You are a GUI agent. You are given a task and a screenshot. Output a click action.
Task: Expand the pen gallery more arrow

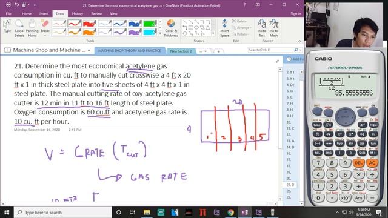(160, 33)
